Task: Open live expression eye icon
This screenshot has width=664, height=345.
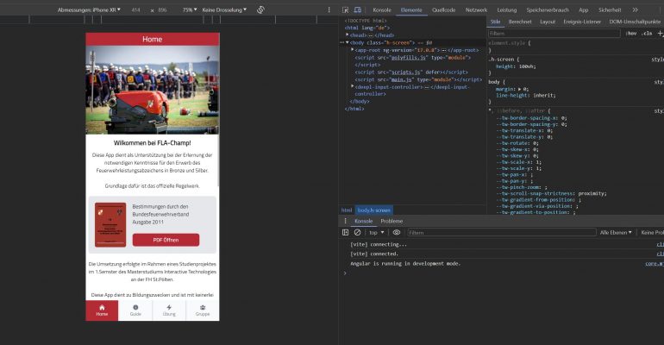Action: 397,232
